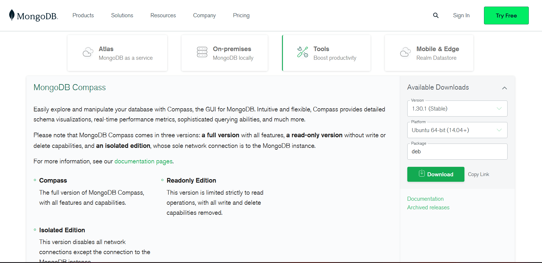Click the Available Downloads title text
Viewport: 542px width, 263px height.
[x=438, y=87]
